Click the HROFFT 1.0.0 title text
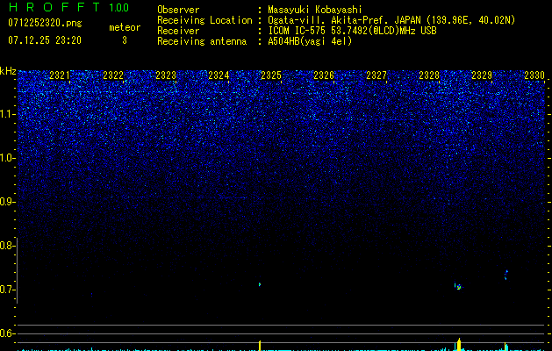Image resolution: width=552 pixels, height=351 pixels. 68,7
